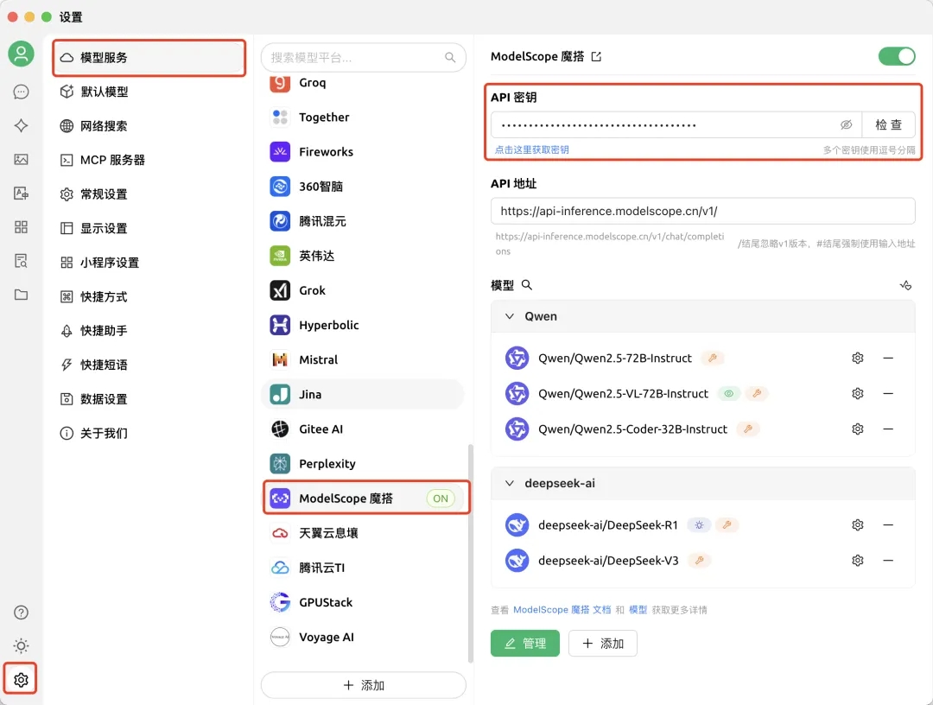Open 快捷方式 settings menu
The width and height of the screenshot is (933, 705).
click(149, 296)
